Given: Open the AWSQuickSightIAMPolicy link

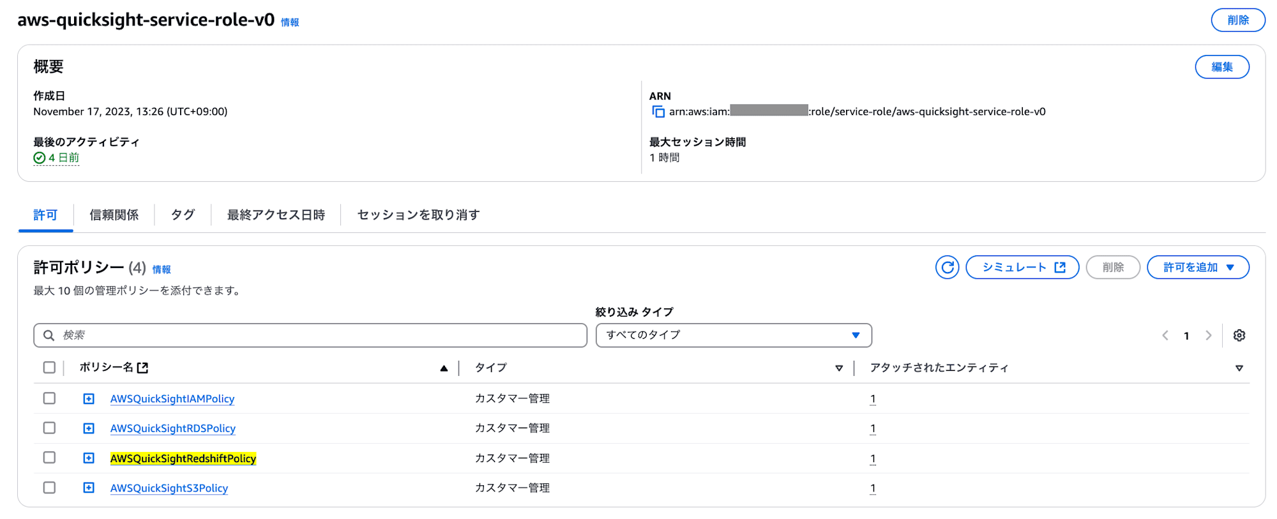Looking at the screenshot, I should coord(172,399).
